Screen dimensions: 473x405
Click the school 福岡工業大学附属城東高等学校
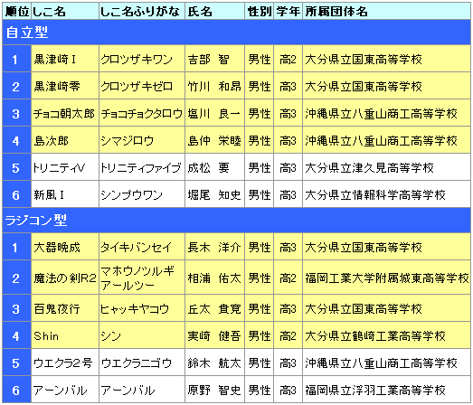pos(387,278)
